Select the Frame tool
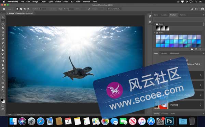 tap(3, 35)
